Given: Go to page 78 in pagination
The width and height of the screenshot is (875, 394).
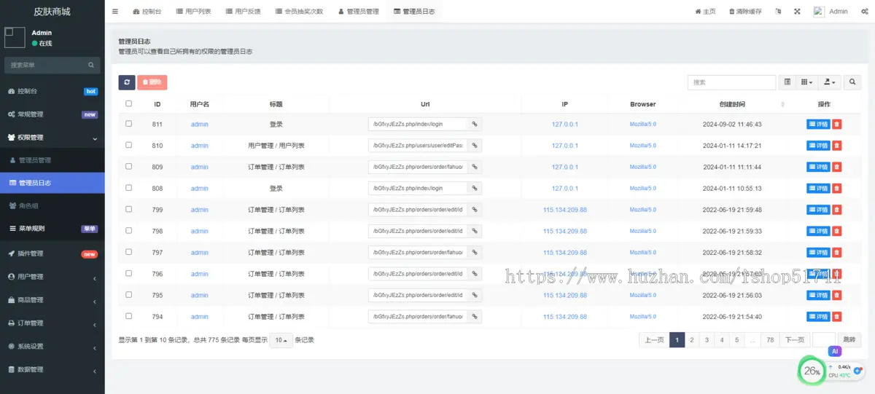Looking at the screenshot, I should (769, 340).
